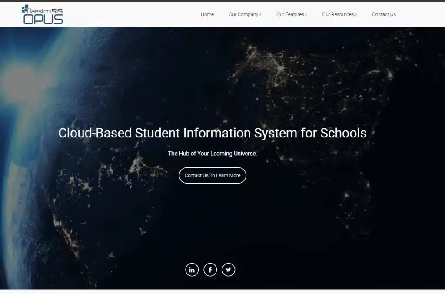
Task: Expand the Our Resources dropdown menu
Action: 339,14
